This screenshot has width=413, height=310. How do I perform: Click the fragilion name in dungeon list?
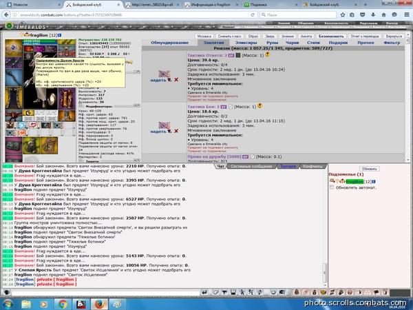[354, 182]
